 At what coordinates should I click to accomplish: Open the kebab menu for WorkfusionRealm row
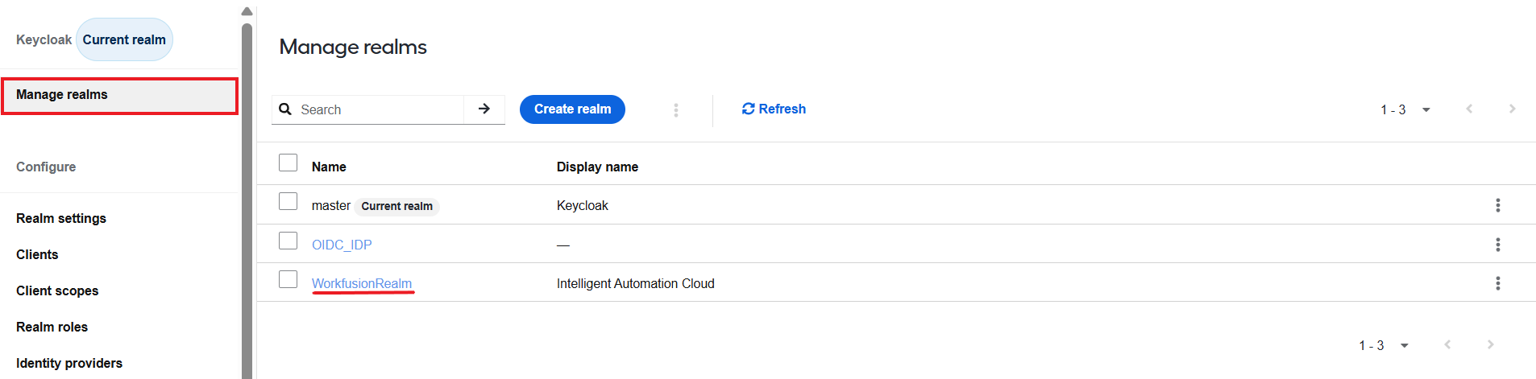[1498, 283]
